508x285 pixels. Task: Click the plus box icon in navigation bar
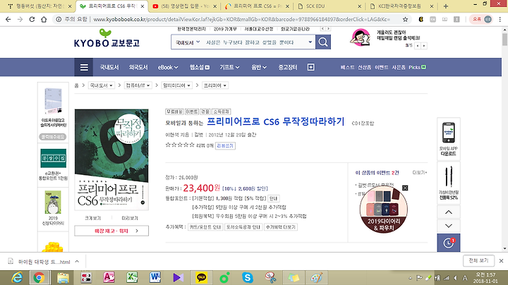pos(310,67)
